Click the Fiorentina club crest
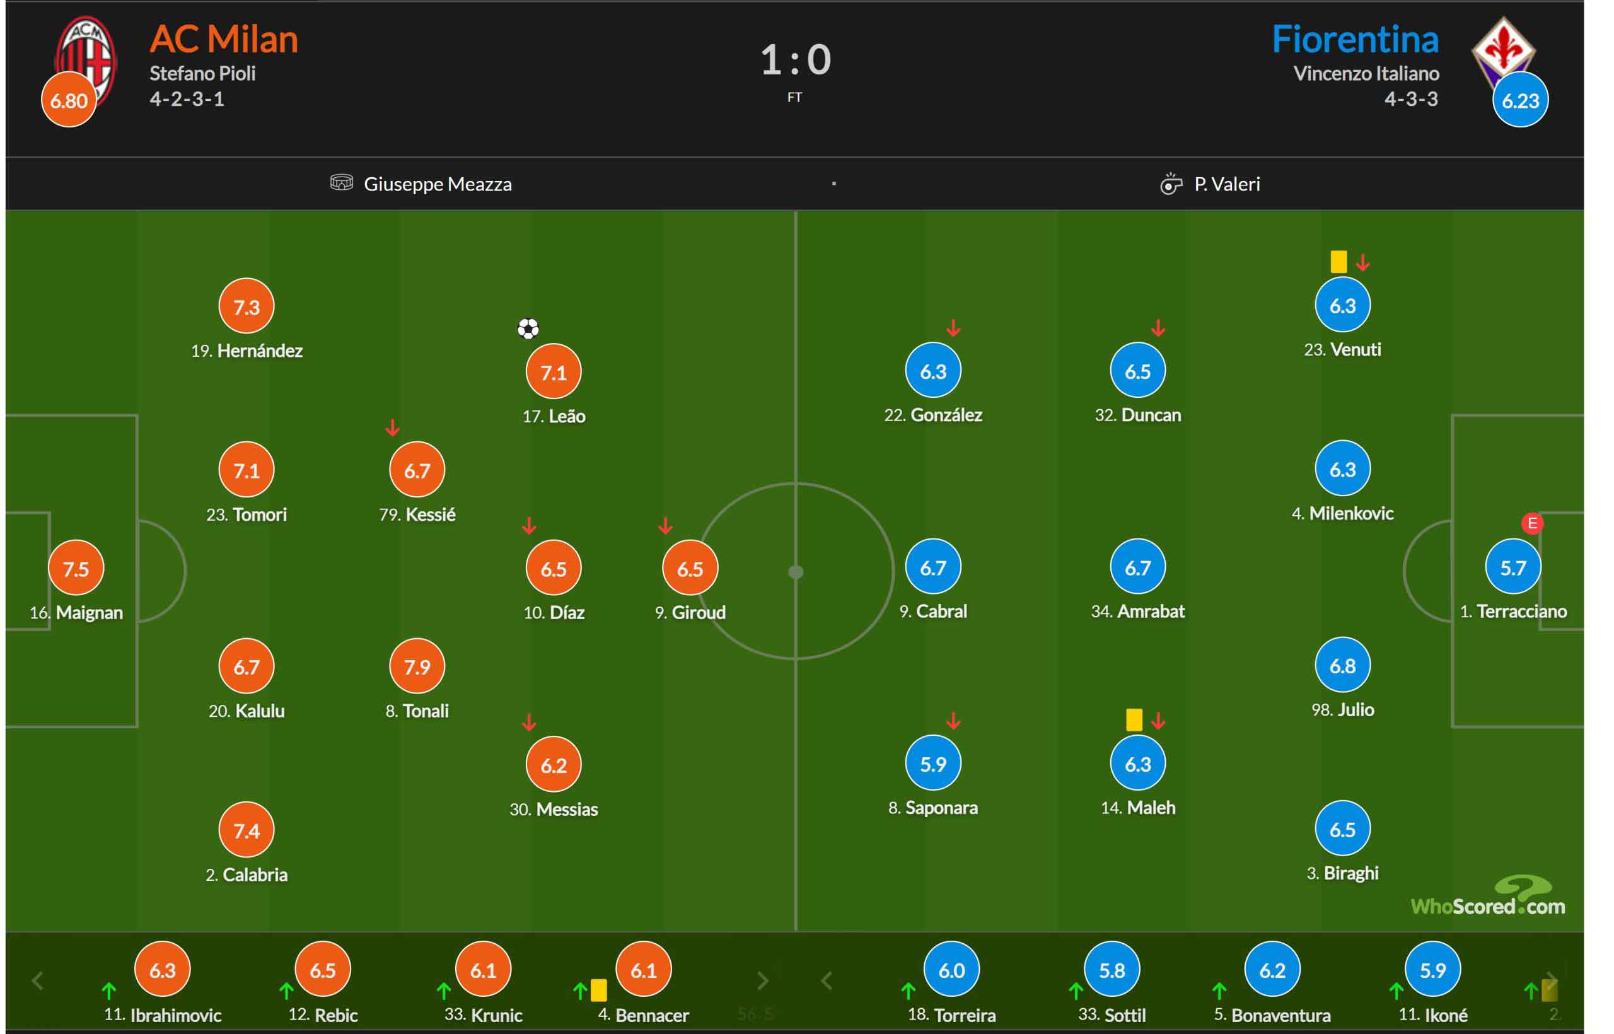 click(1503, 50)
